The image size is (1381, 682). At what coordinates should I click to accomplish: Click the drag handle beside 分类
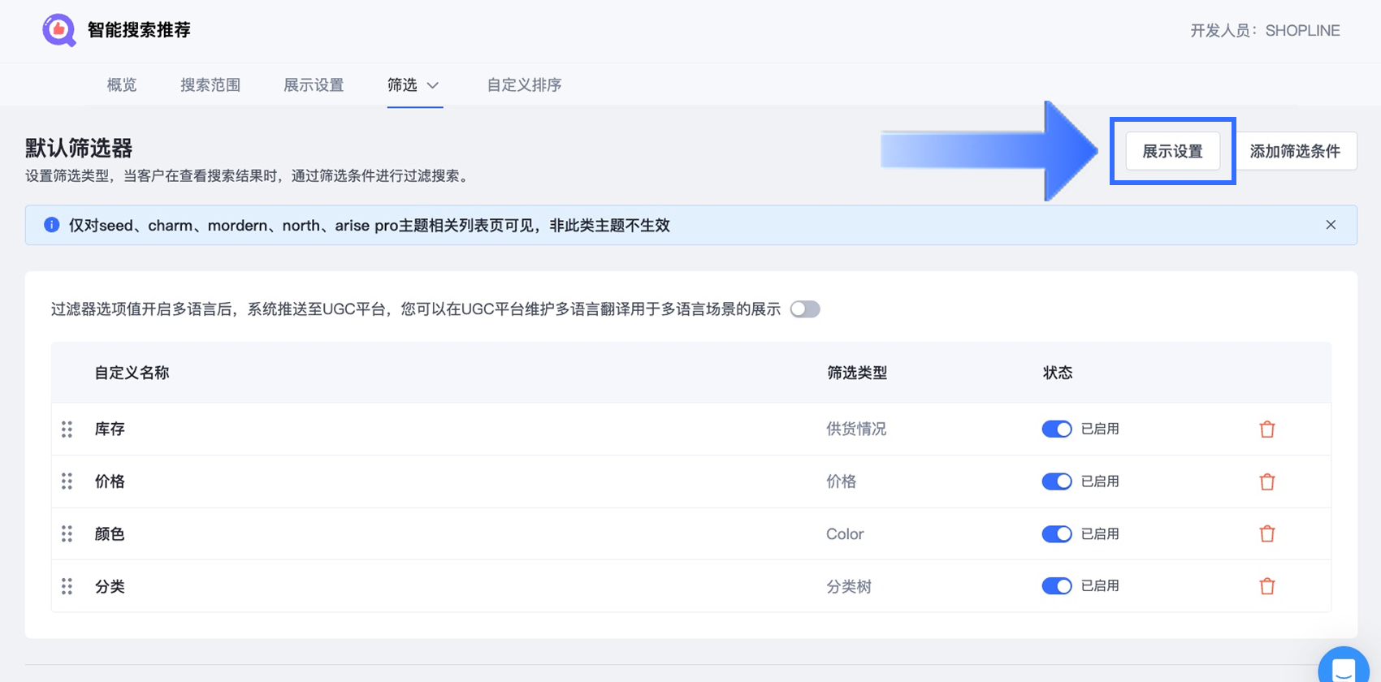pyautogui.click(x=67, y=586)
